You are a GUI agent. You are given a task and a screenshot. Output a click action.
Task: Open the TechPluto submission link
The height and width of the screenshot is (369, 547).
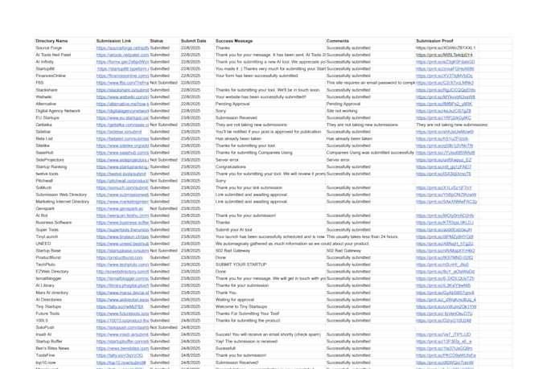[x=122, y=264]
